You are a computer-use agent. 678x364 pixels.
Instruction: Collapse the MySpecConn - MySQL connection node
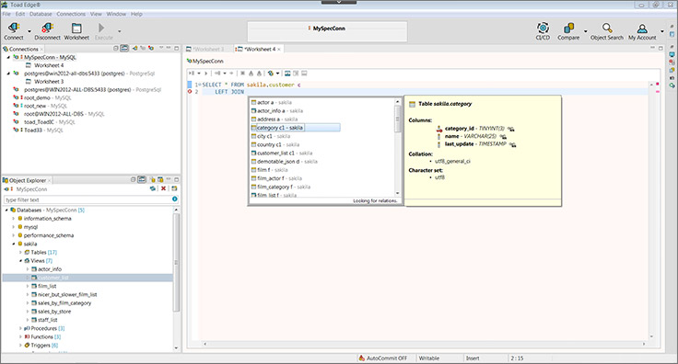[x=8, y=57]
